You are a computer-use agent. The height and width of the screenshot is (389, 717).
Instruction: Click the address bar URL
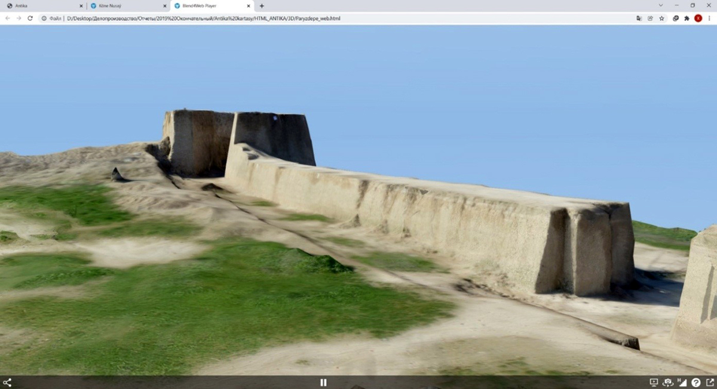click(203, 18)
